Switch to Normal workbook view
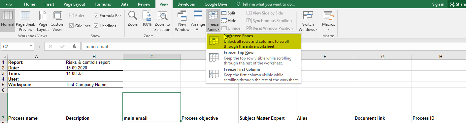 point(7,20)
